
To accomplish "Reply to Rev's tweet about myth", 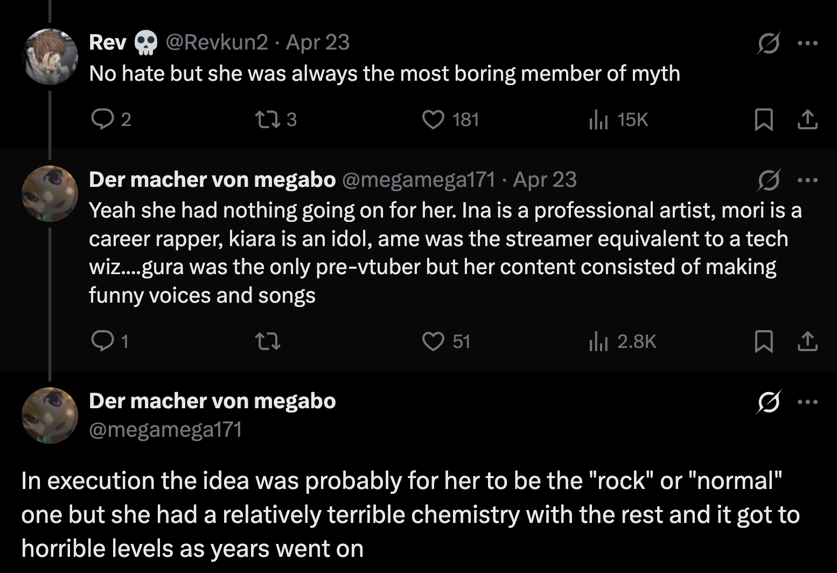I will pyautogui.click(x=101, y=120).
